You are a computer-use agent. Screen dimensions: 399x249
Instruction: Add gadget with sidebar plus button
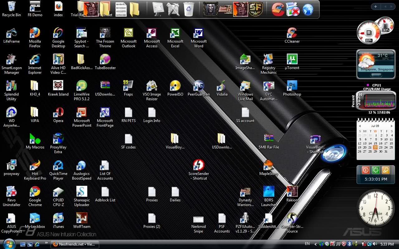tap(376, 7)
